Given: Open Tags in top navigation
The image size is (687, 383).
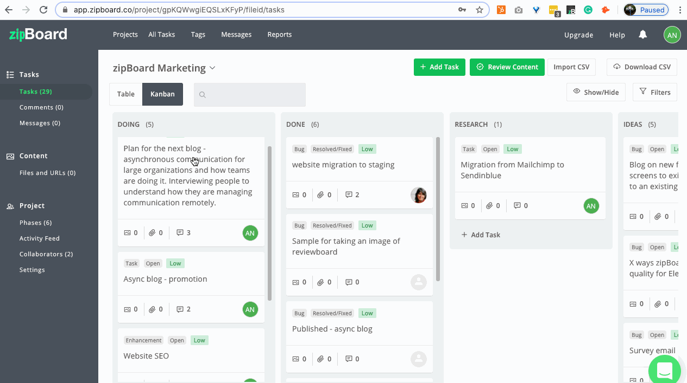Looking at the screenshot, I should pyautogui.click(x=198, y=35).
